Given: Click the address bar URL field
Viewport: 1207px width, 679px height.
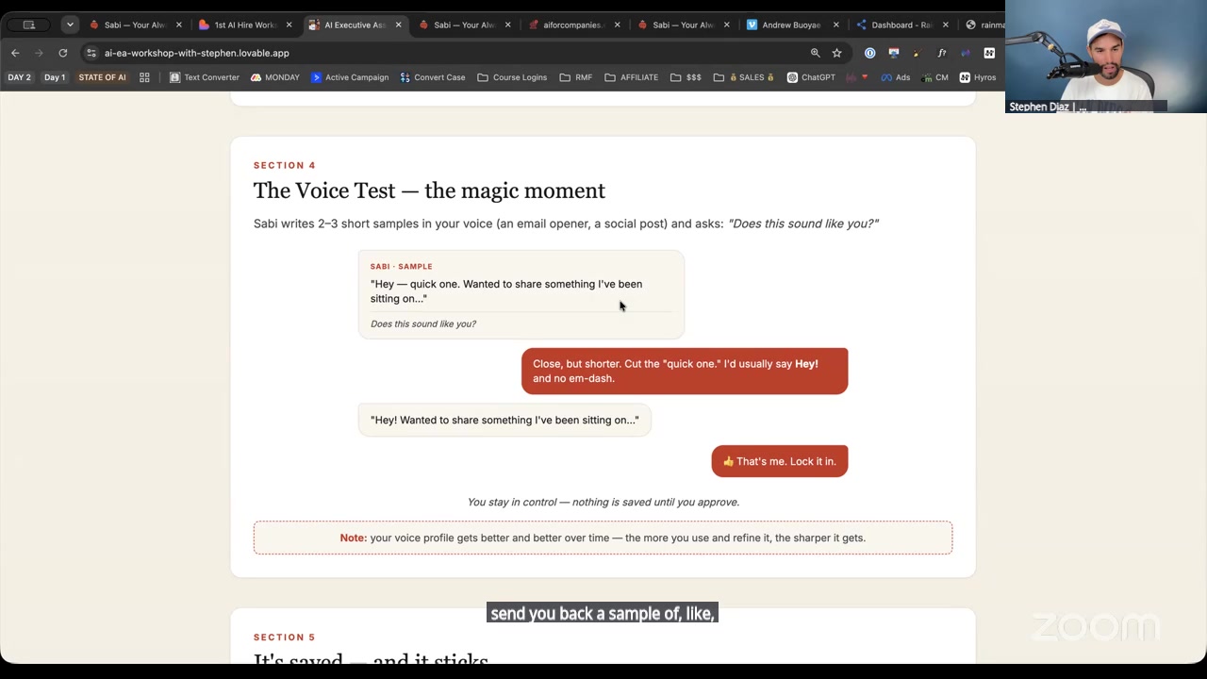Looking at the screenshot, I should pos(443,53).
